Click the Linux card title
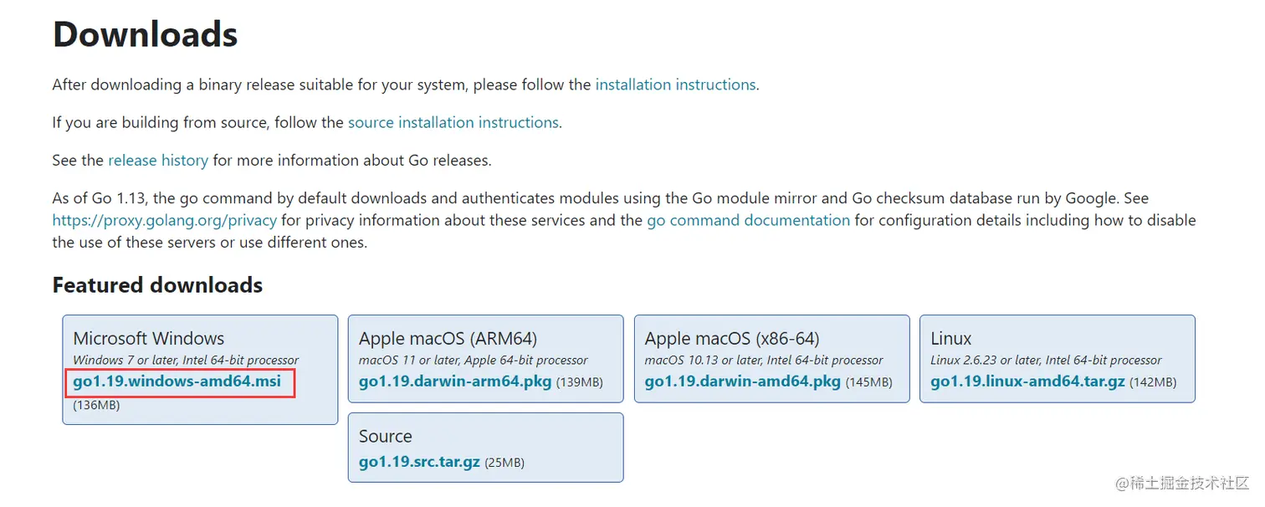 tap(950, 339)
